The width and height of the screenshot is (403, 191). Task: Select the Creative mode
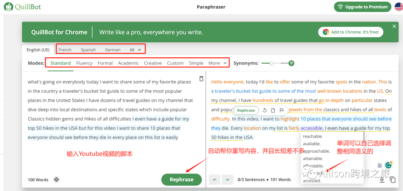click(153, 63)
